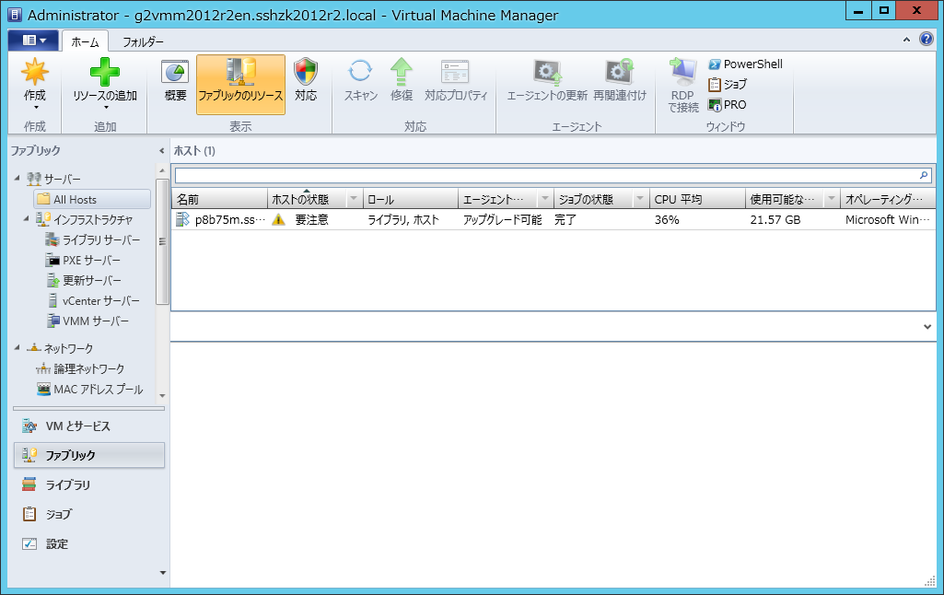Click the アップグレード可能 agent status cell
This screenshot has height=595, width=944.
pyautogui.click(x=502, y=220)
